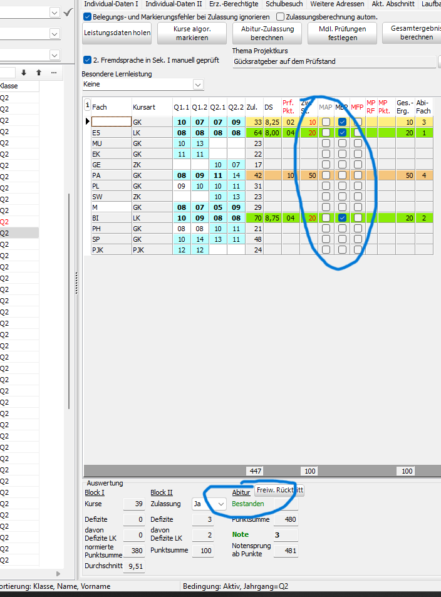The width and height of the screenshot is (441, 597).
Task: Switch to Individual-Daten I tab
Action: [x=112, y=4]
